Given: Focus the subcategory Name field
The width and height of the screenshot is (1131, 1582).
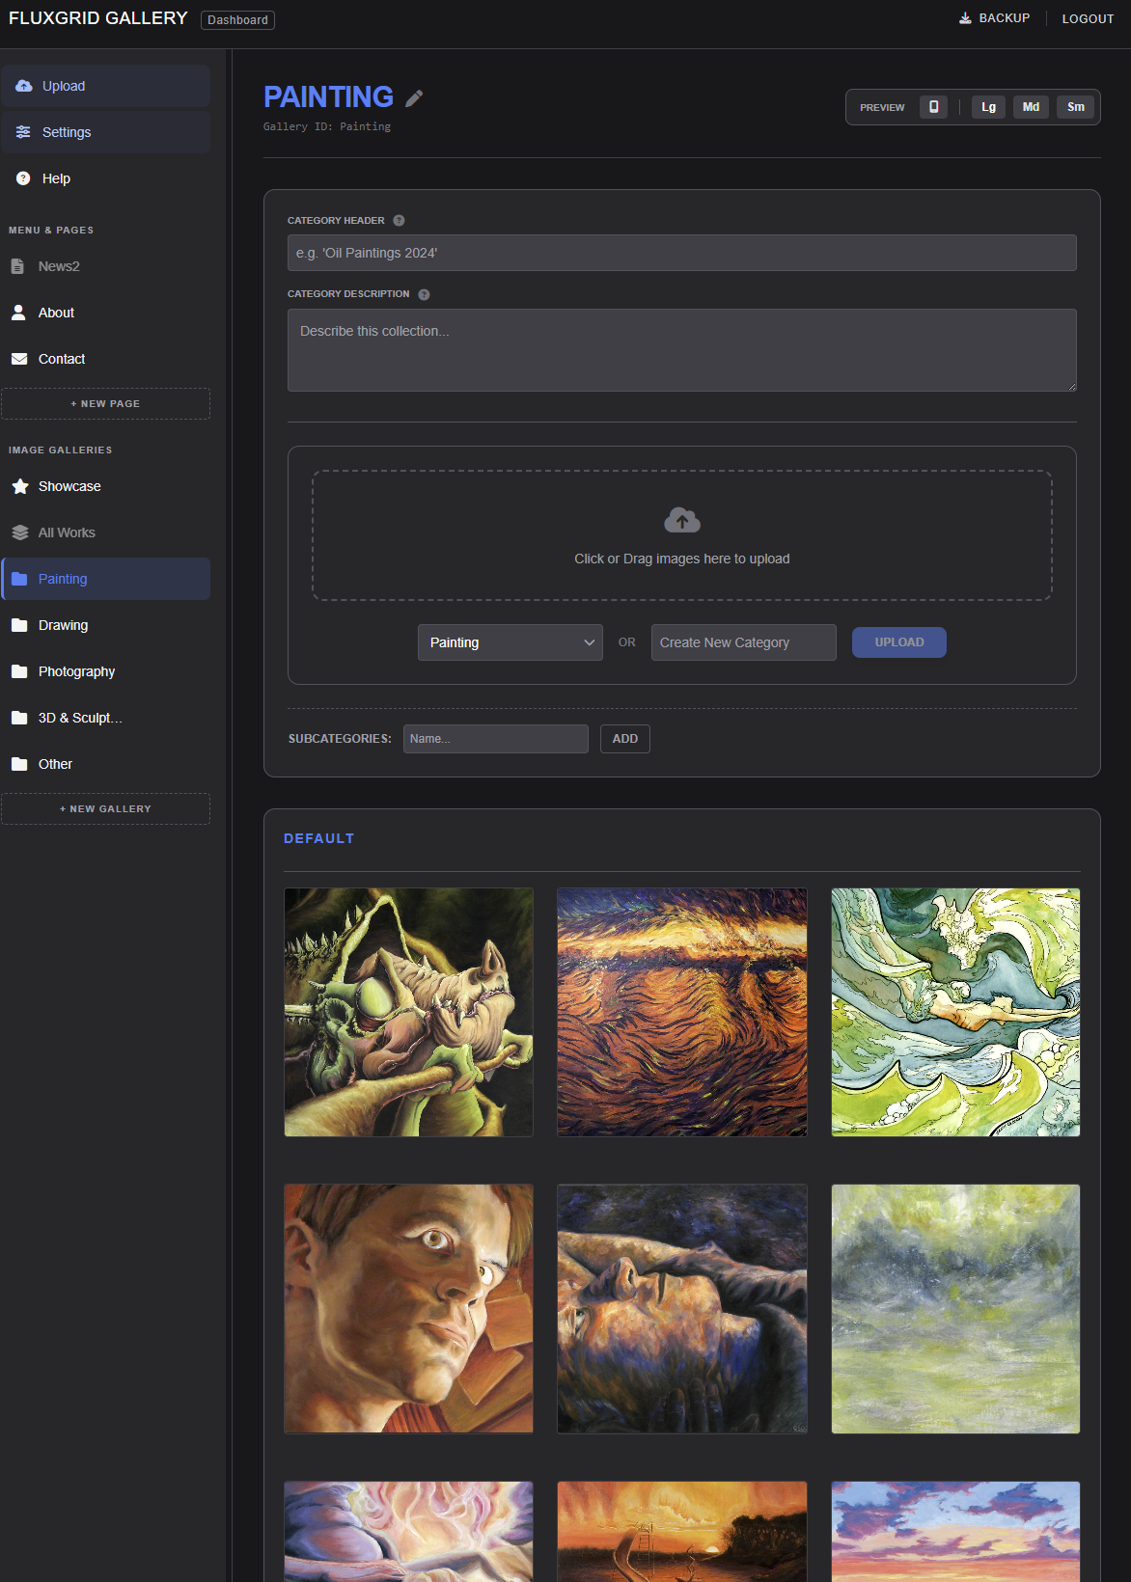Looking at the screenshot, I should [x=496, y=739].
